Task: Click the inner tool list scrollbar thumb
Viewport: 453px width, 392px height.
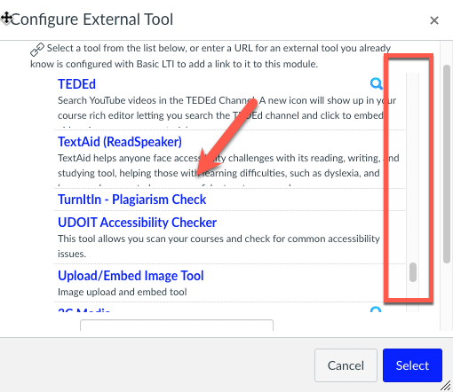Action: pyautogui.click(x=413, y=272)
